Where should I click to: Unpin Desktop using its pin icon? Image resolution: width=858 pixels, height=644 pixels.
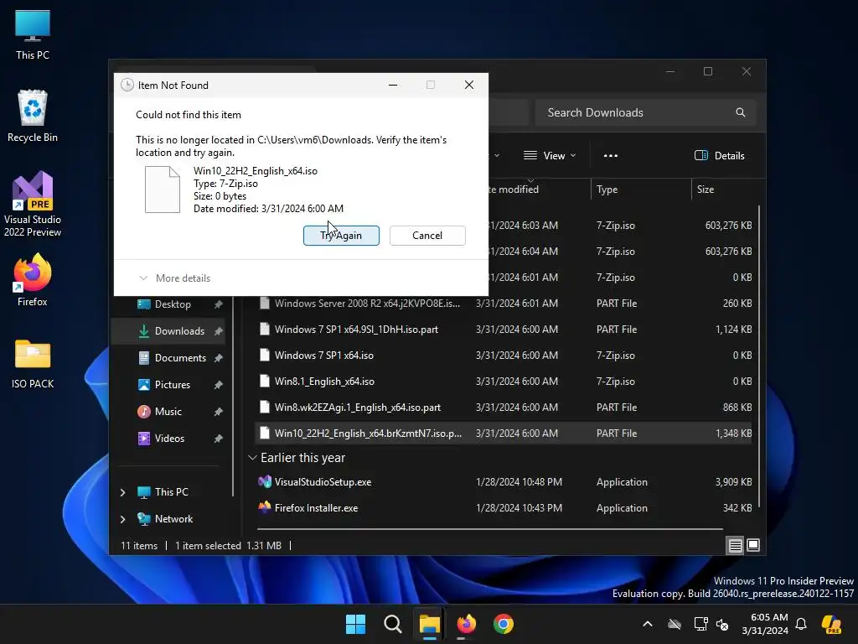(218, 304)
